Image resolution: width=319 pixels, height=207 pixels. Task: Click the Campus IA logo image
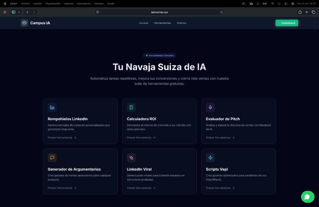(x=24, y=23)
